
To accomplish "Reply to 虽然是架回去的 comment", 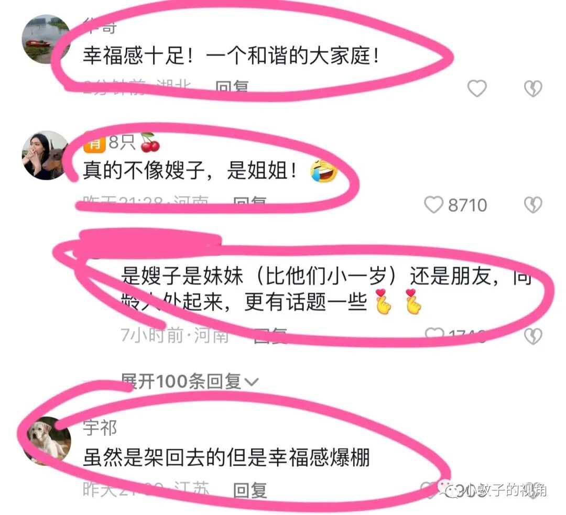I will (250, 490).
